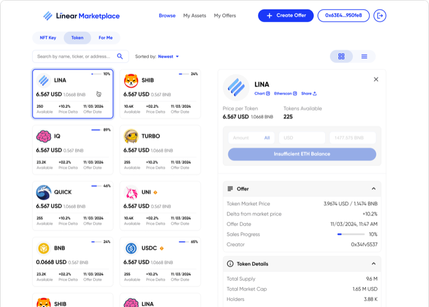
Task: Switch to list view layout
Action: [x=364, y=56]
